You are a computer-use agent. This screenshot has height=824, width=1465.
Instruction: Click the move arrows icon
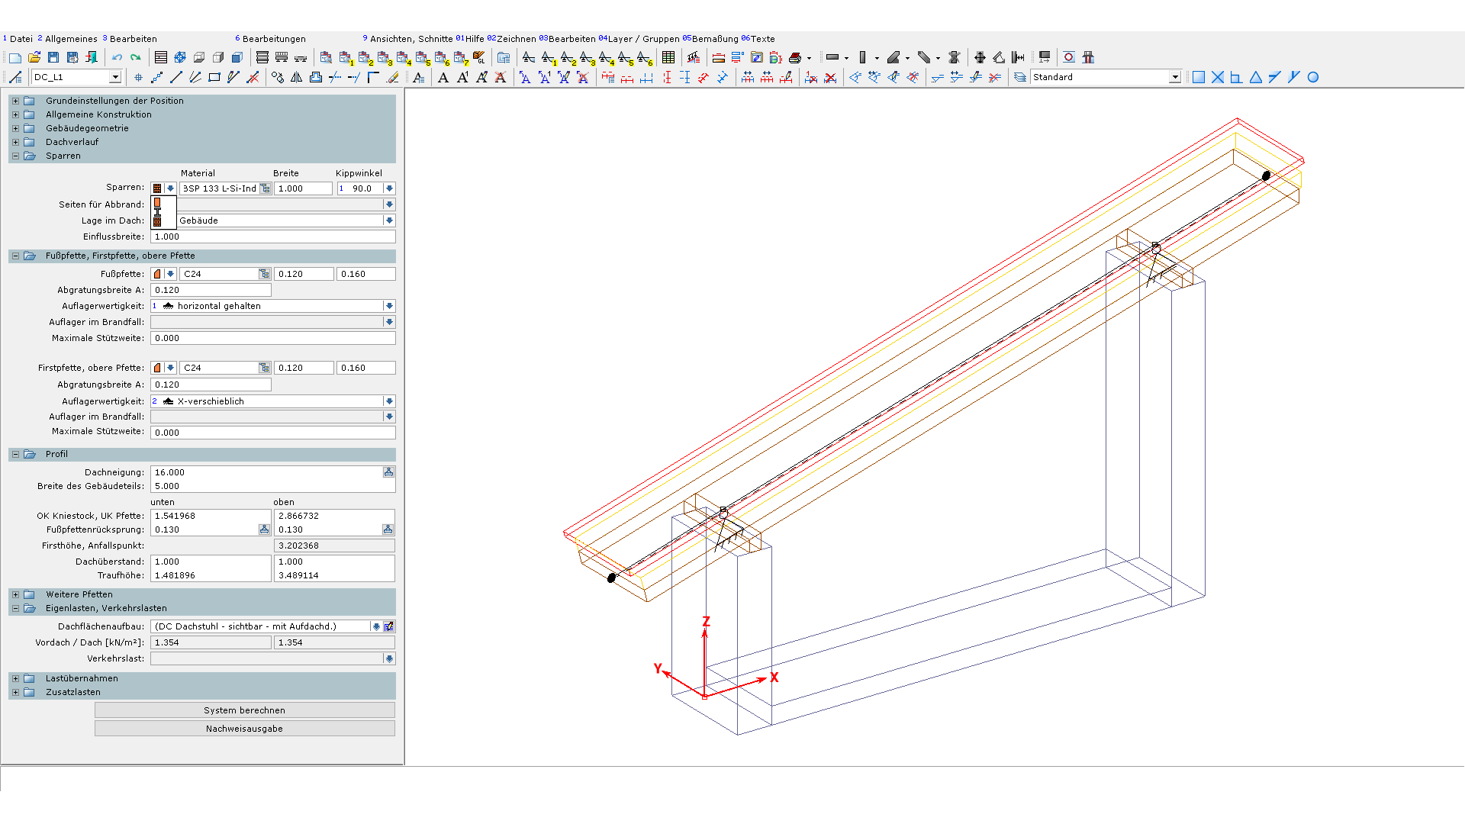click(980, 57)
